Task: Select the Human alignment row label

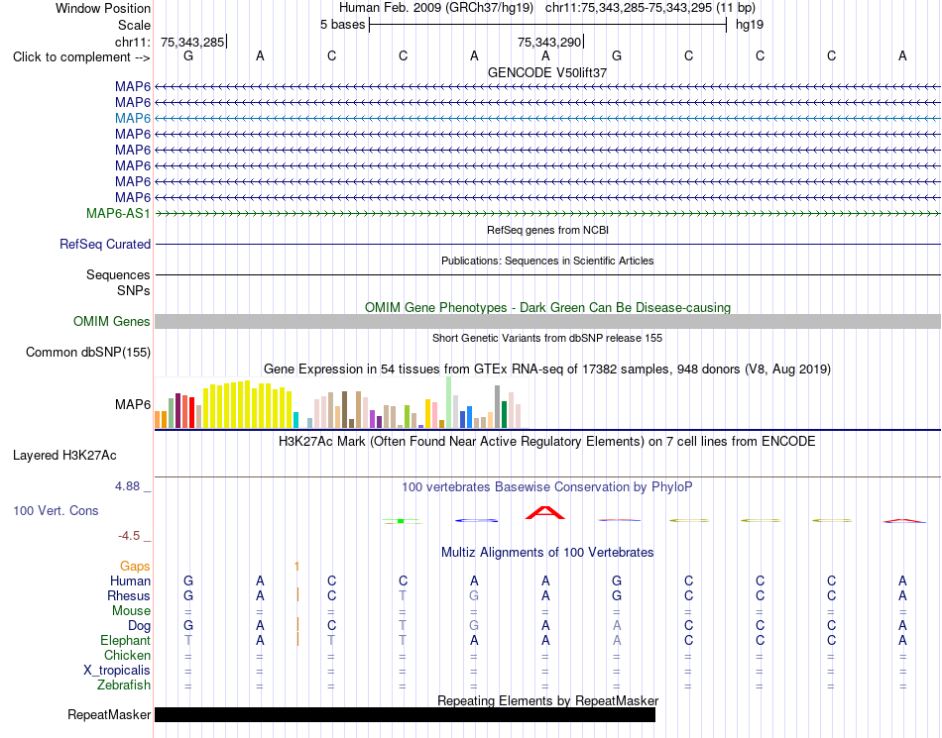Action: (130, 580)
